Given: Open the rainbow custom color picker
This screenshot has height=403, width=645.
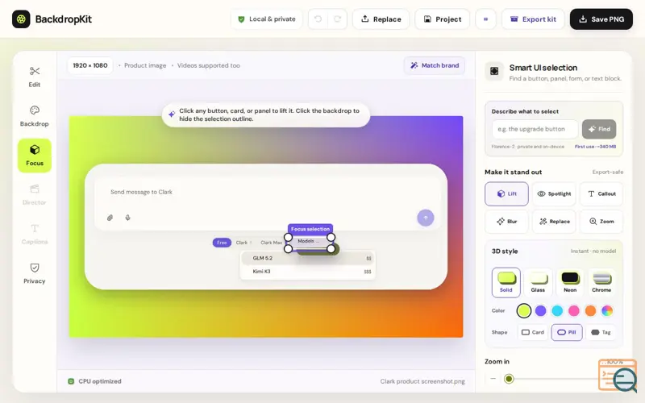Looking at the screenshot, I should (x=607, y=311).
